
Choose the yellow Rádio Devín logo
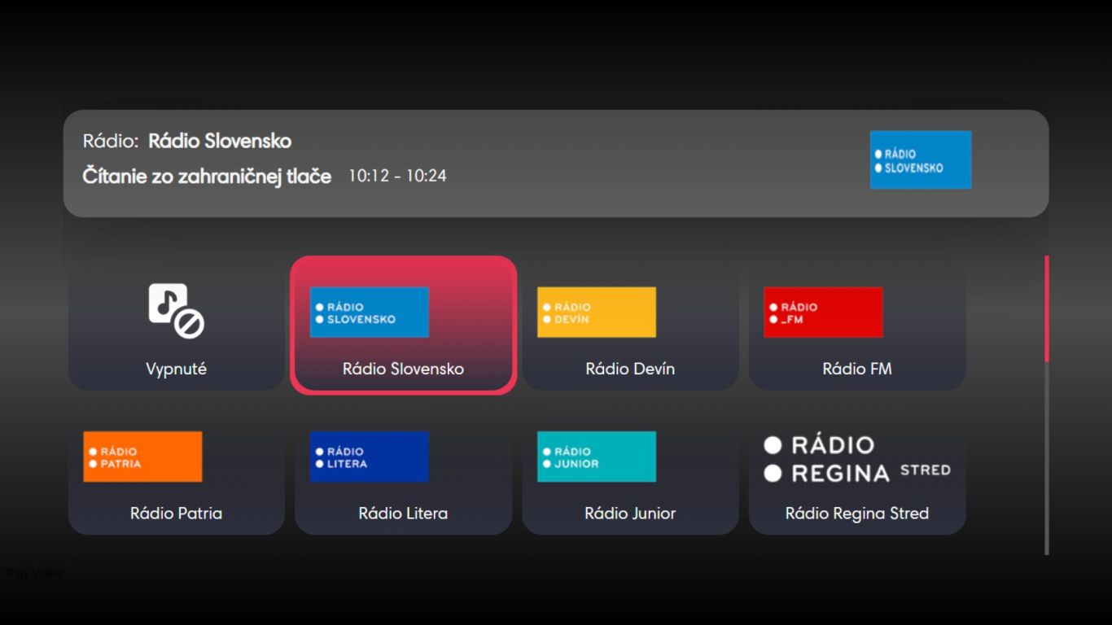tap(596, 312)
